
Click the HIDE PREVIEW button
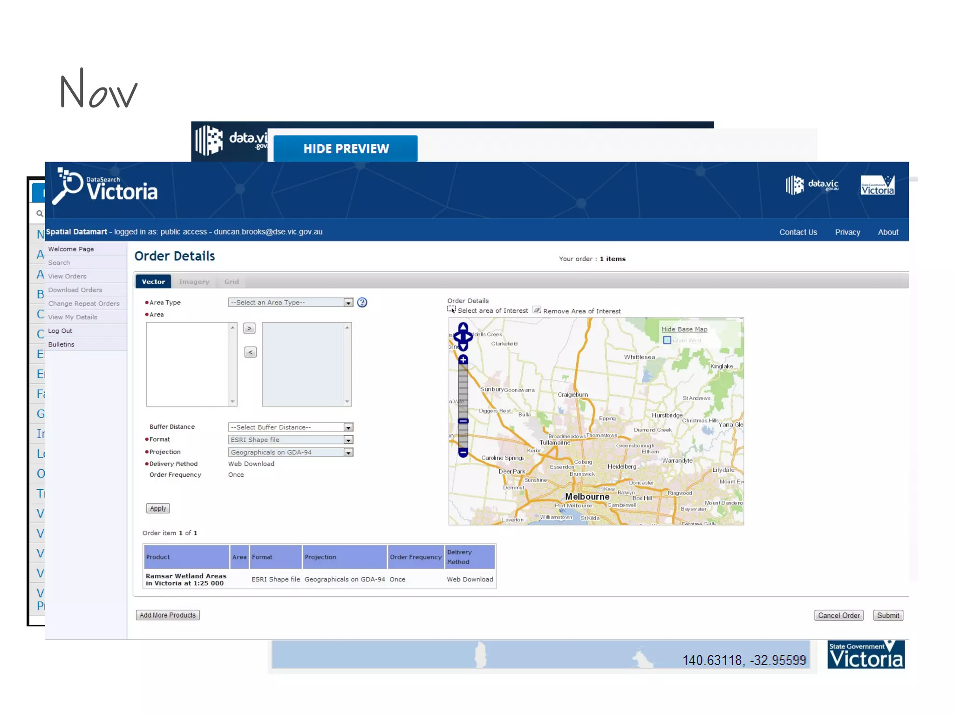tap(346, 149)
